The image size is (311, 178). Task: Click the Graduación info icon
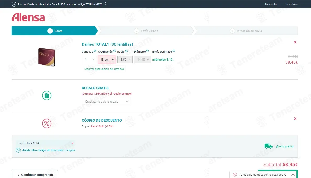114,51
